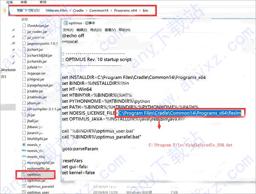The image size is (256, 194).
Task: Open the 文件(F) menu in Notepad
Action: pos(68,30)
